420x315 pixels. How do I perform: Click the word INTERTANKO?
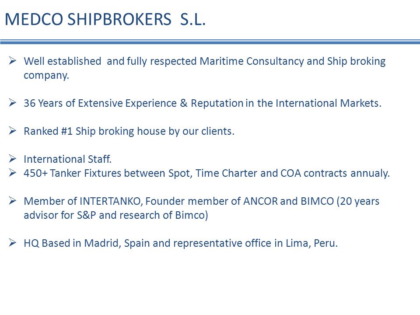tap(110, 201)
